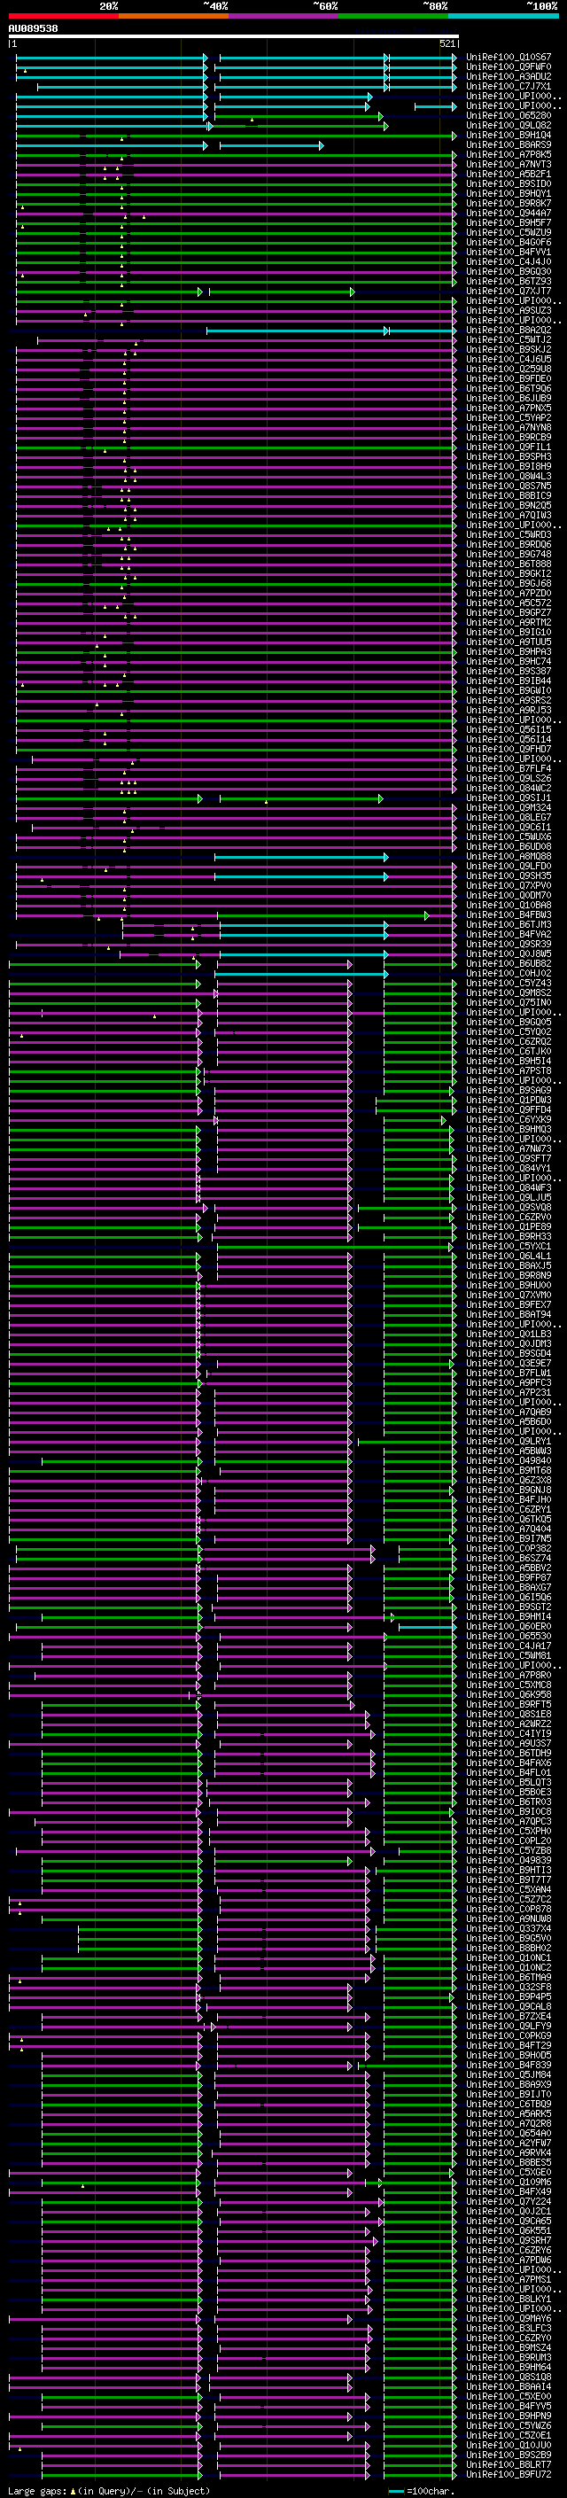Select hit UniRef100_O65280
Image resolution: width=567 pixels, height=2498 pixels.
tap(509, 115)
